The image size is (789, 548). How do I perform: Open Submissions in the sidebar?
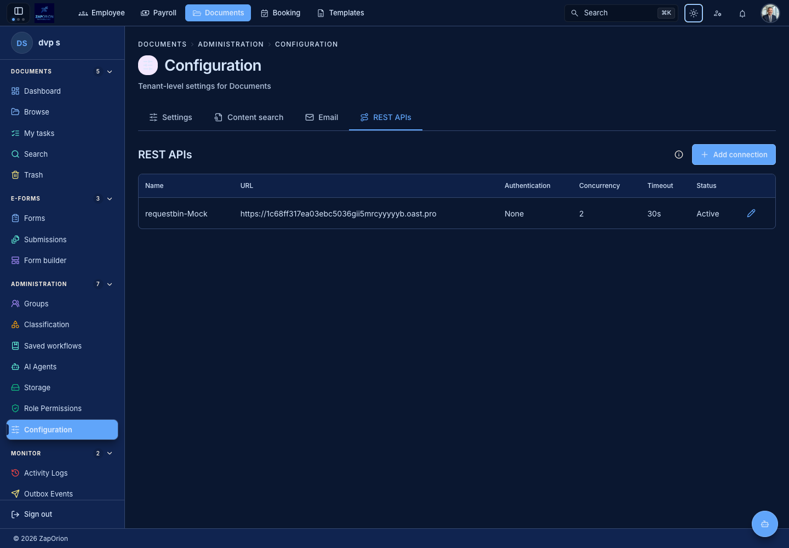pos(62,240)
